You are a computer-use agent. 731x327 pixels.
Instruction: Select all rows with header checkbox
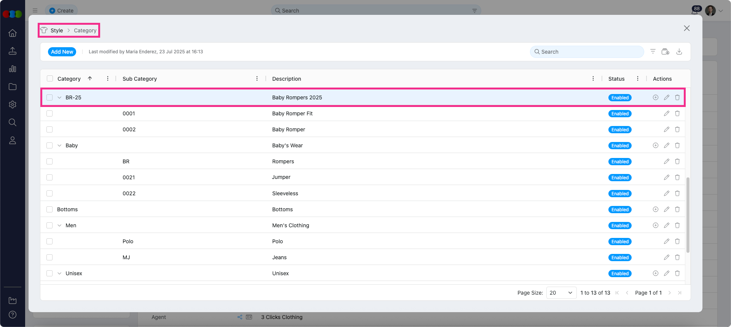(50, 78)
